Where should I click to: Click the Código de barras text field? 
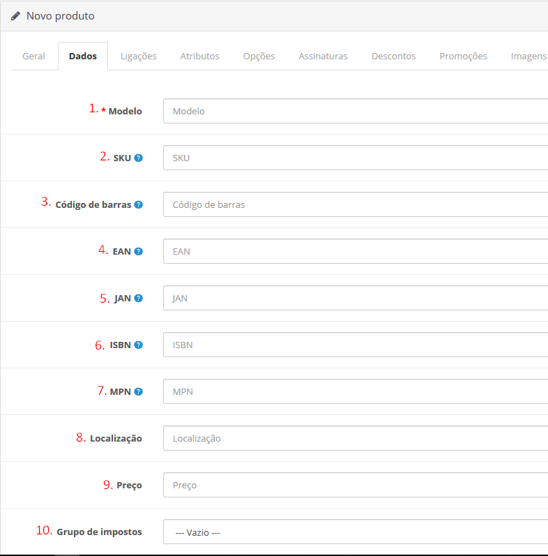pyautogui.click(x=356, y=204)
